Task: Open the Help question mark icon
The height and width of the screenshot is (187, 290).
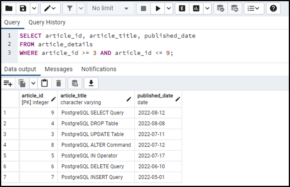Action: tap(273, 9)
